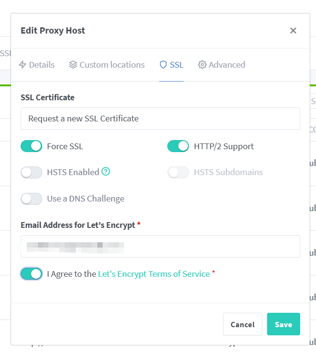Save the proxy host settings

(x=283, y=324)
